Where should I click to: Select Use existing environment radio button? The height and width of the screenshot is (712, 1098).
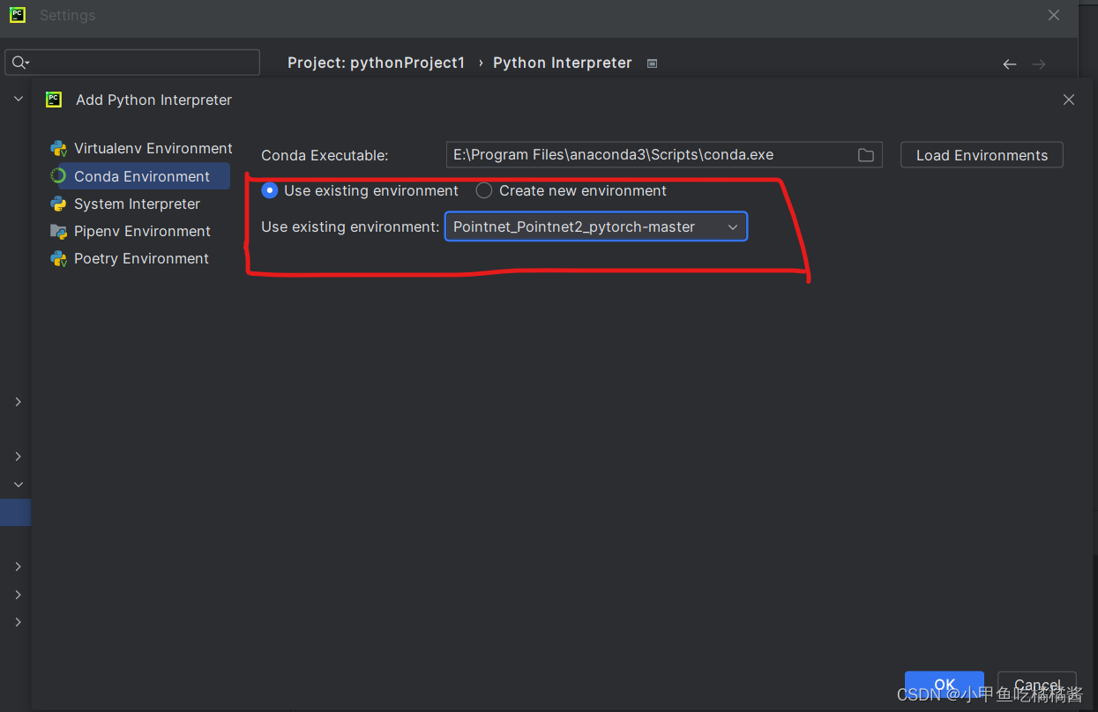270,190
